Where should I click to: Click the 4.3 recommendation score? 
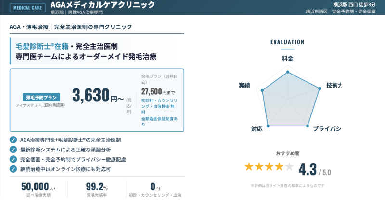[x=308, y=170]
